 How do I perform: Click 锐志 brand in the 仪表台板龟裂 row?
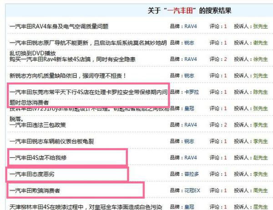click(189, 141)
